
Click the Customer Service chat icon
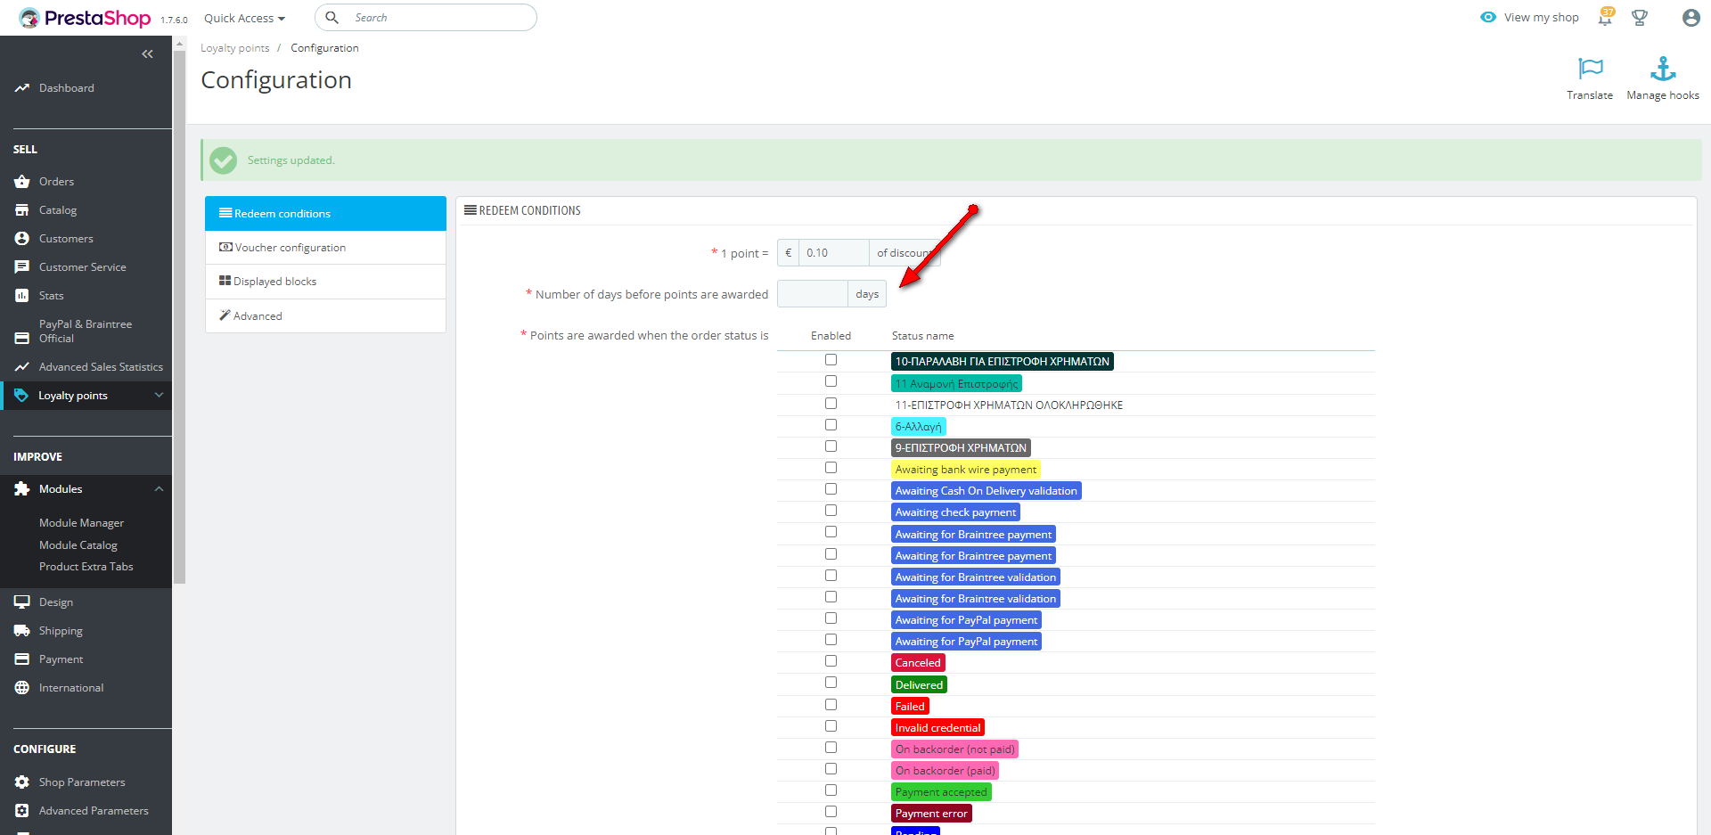[22, 267]
